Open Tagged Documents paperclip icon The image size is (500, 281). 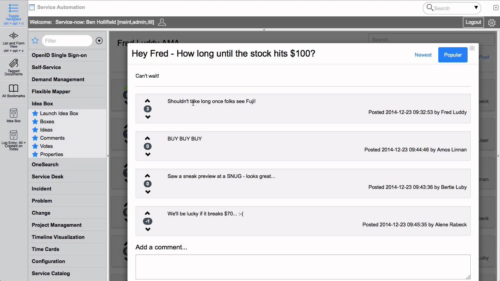(14, 63)
